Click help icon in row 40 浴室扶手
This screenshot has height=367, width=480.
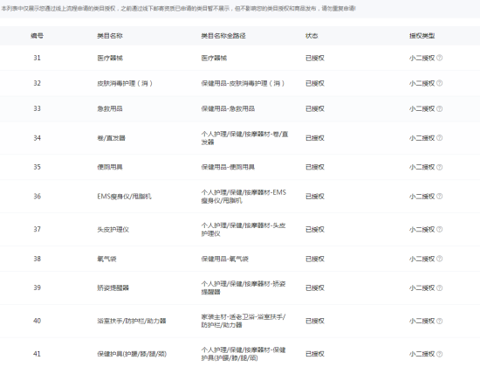click(439, 321)
